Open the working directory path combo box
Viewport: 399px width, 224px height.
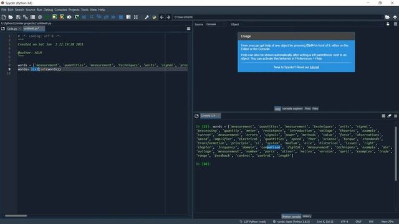pyautogui.click(x=278, y=17)
